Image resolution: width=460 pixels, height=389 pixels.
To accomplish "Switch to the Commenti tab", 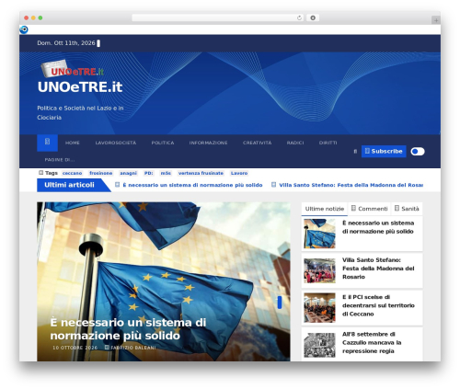I will [369, 209].
